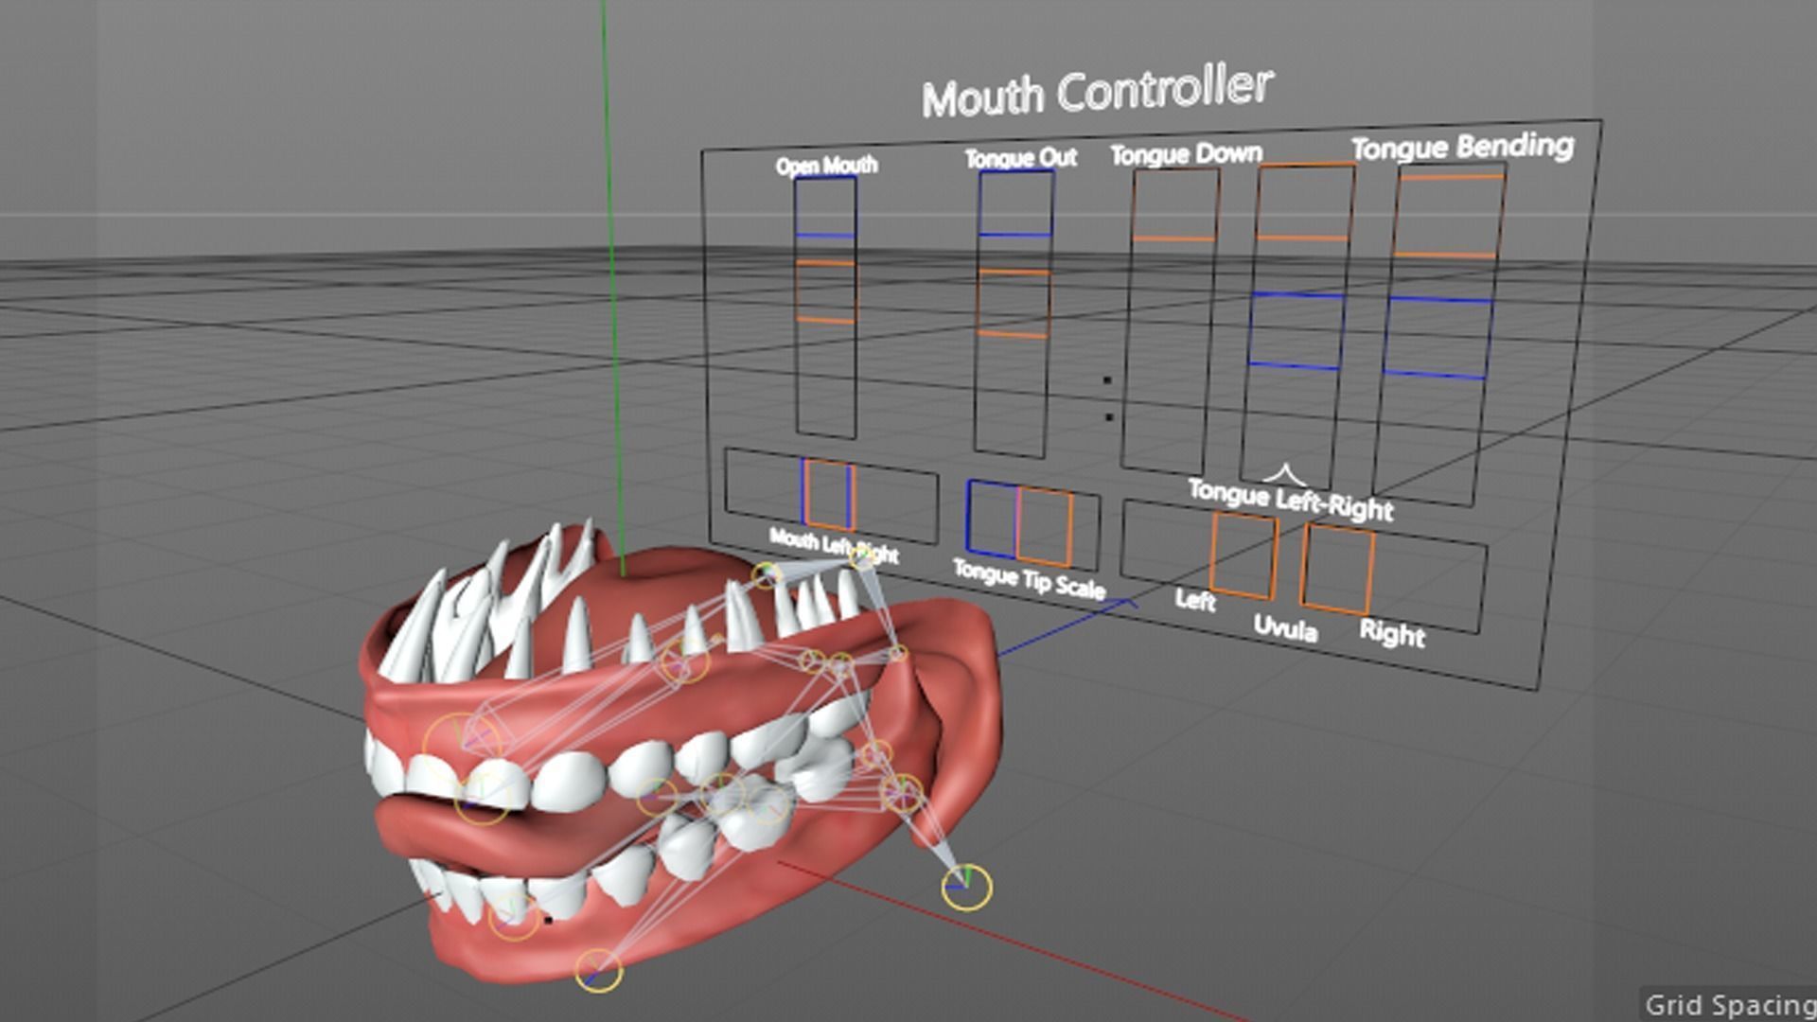This screenshot has height=1022, width=1817.
Task: Grab the blue handle in Tongue Out slider
Action: 1015,203
